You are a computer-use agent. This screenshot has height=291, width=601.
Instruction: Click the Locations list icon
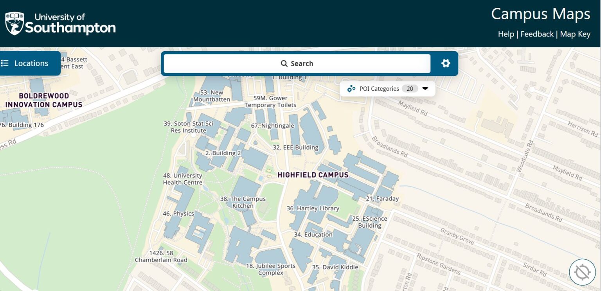click(x=5, y=63)
